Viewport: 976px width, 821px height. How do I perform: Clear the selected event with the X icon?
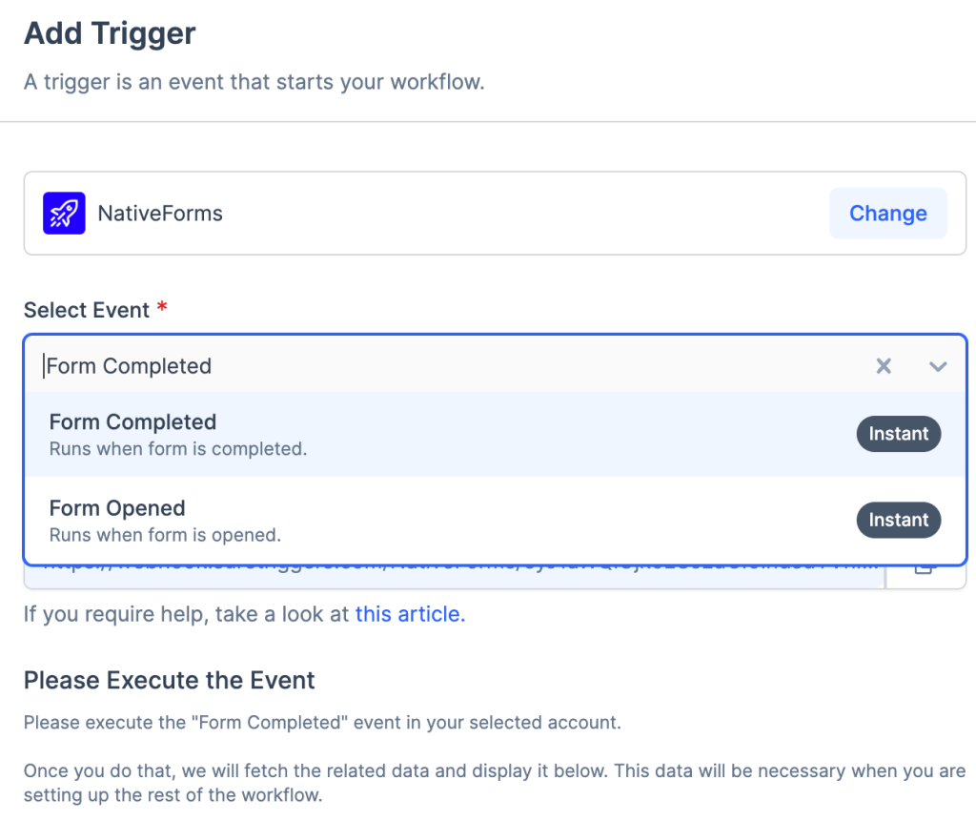[x=884, y=366]
